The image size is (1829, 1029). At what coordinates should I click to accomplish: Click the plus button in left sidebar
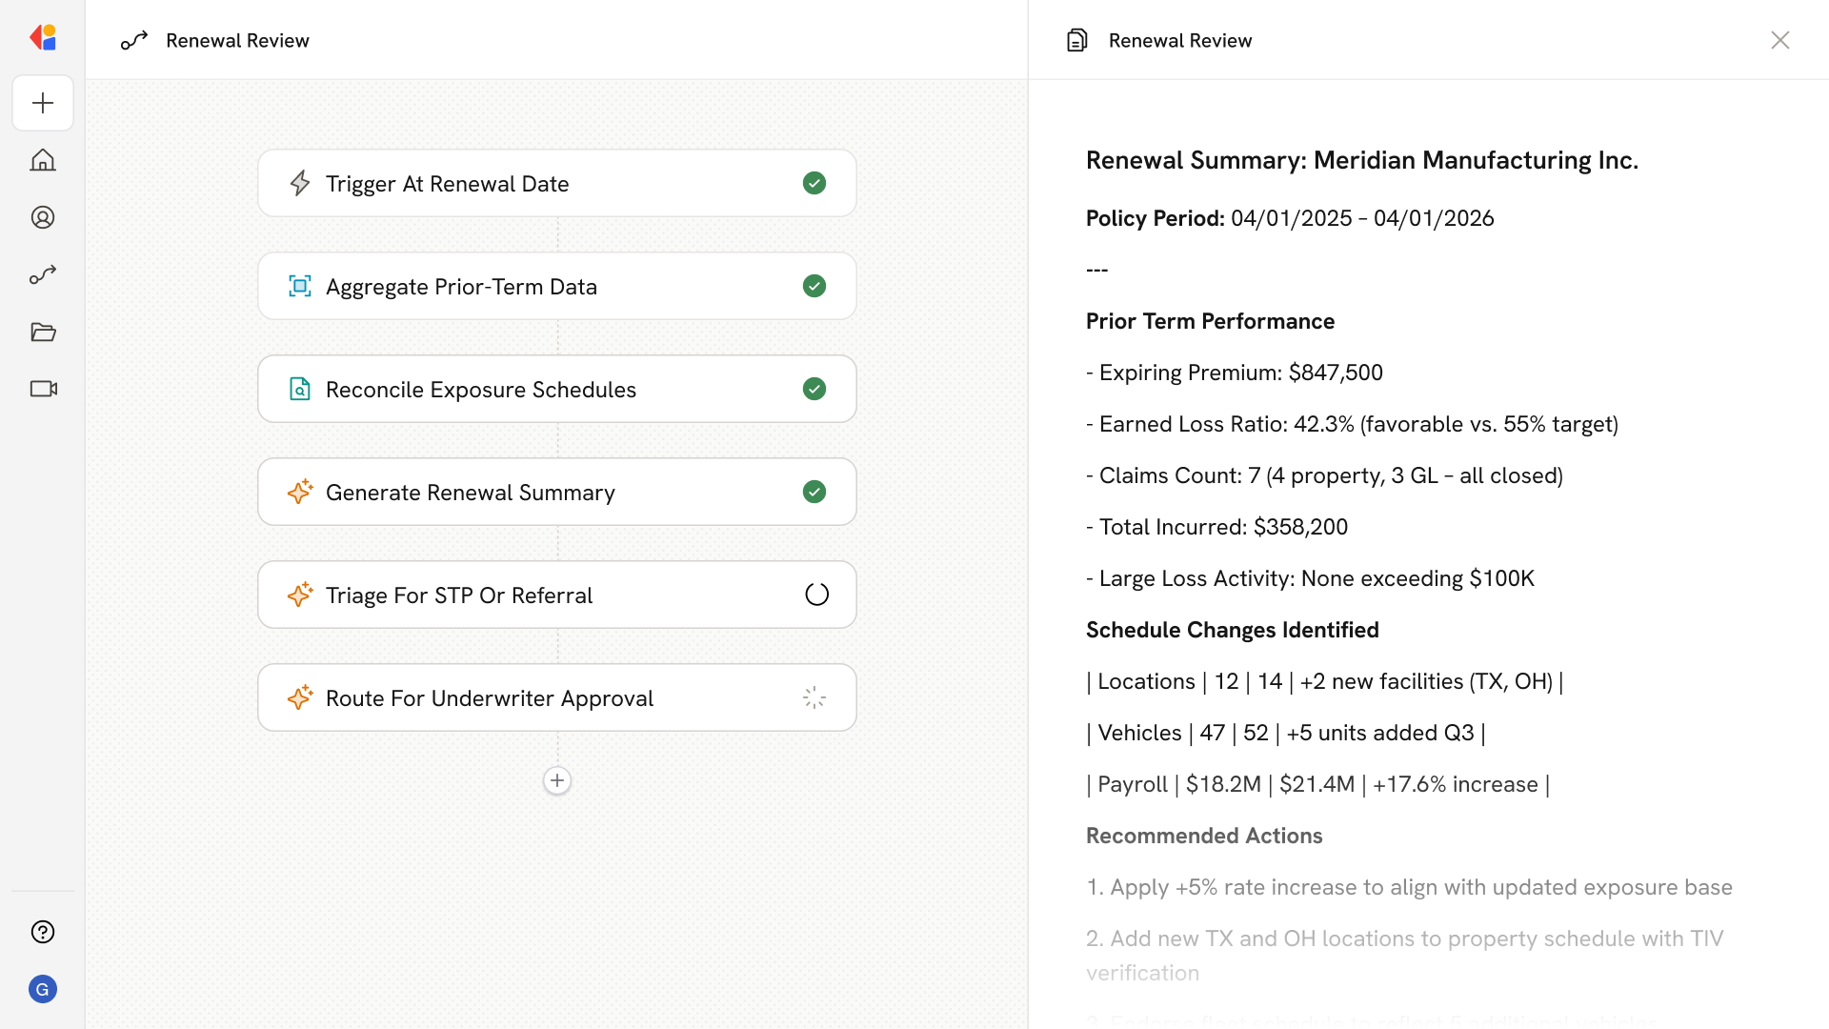pos(43,103)
